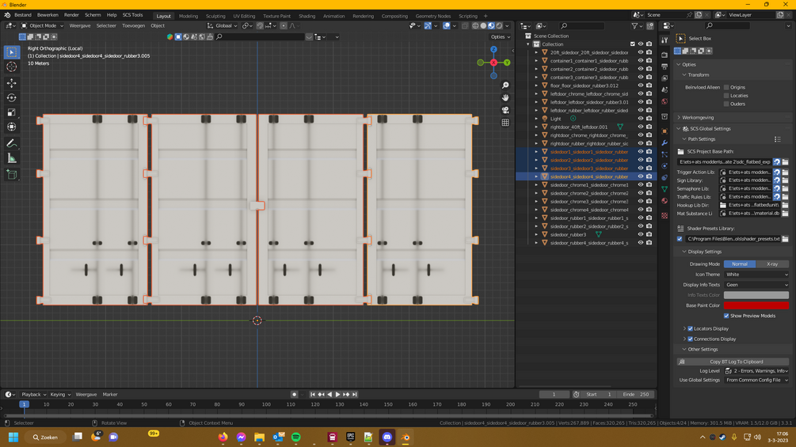Screen dimensions: 796x447
Task: Open Spotify from the Windows taskbar
Action: (x=296, y=437)
